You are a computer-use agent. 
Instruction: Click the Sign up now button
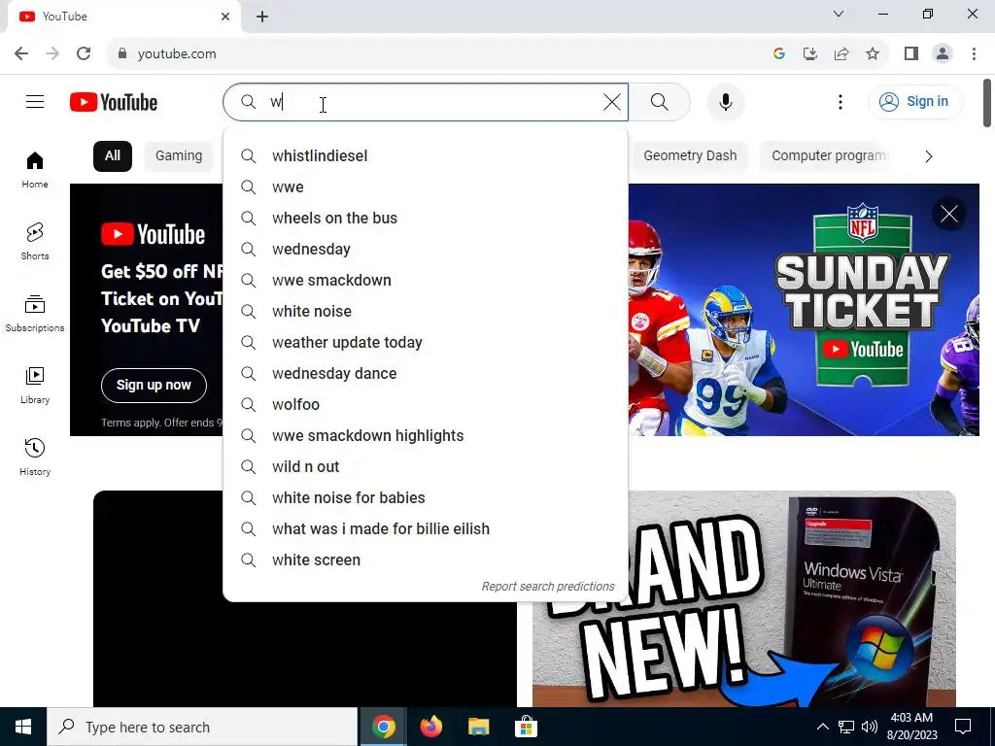[x=154, y=385]
